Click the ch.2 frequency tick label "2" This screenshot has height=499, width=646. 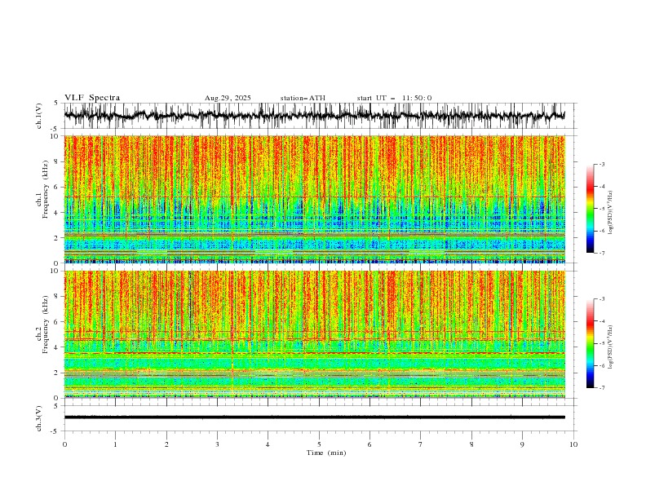point(56,373)
